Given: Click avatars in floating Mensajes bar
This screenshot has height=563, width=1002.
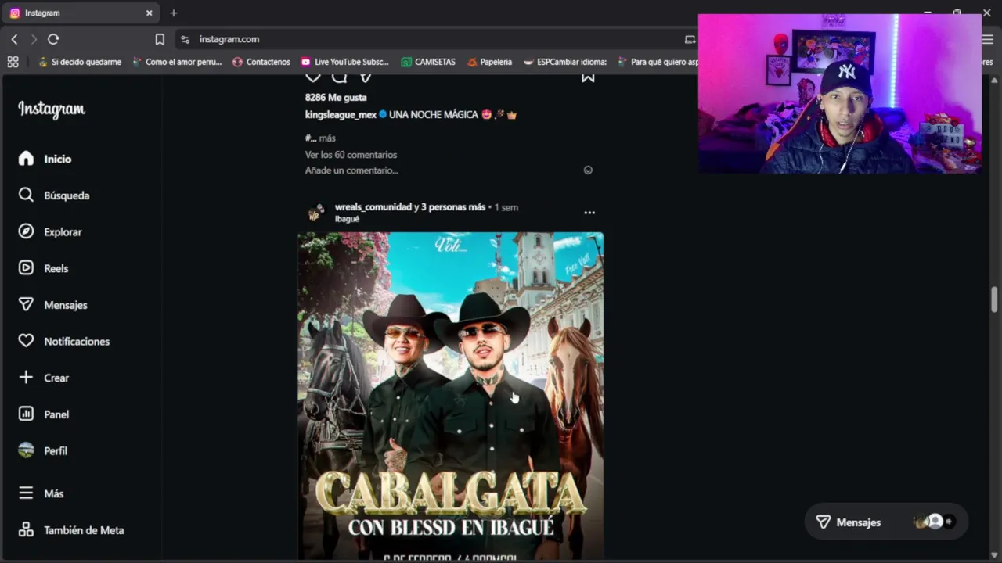Looking at the screenshot, I should pyautogui.click(x=935, y=522).
